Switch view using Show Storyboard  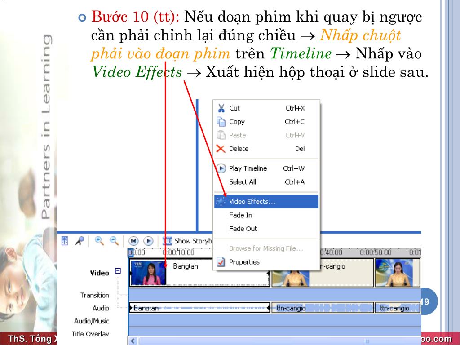coord(187,241)
